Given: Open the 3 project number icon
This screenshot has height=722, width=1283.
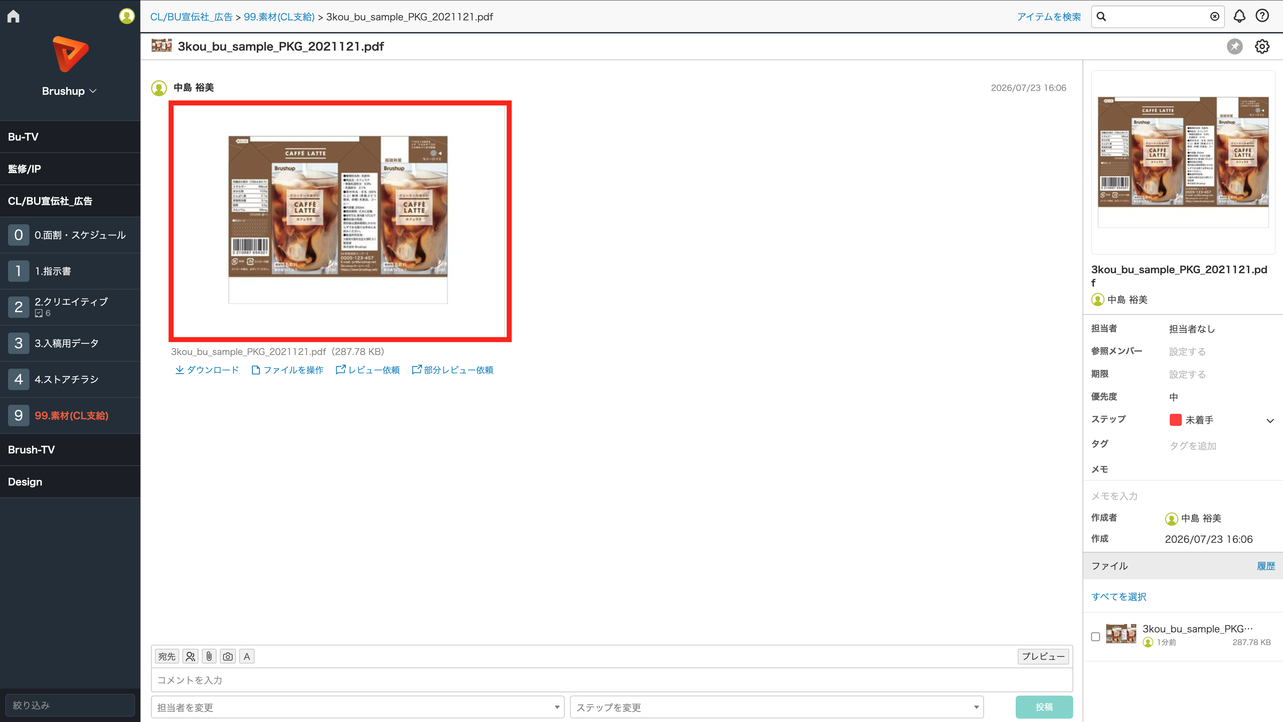Looking at the screenshot, I should tap(18, 343).
